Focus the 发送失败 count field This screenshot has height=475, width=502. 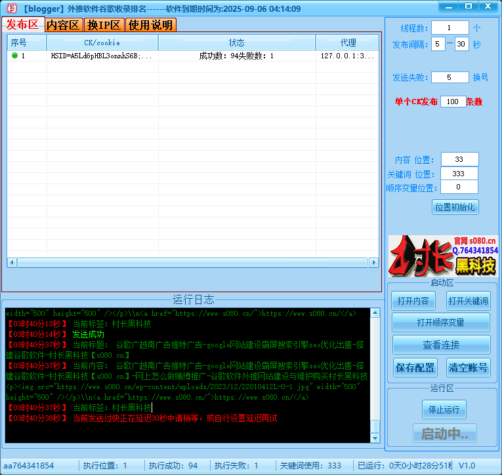click(450, 77)
